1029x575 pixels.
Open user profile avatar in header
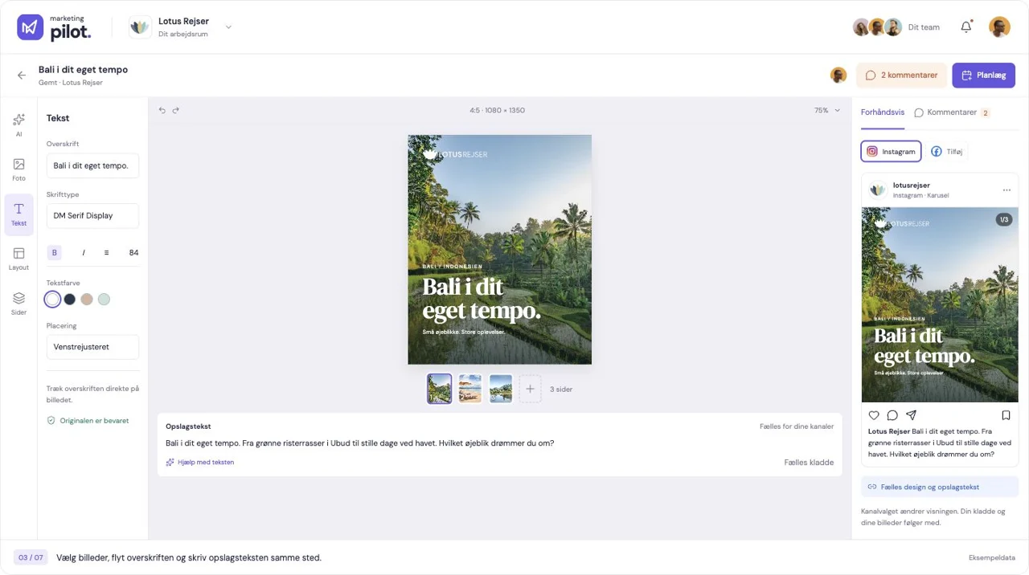pos(999,27)
